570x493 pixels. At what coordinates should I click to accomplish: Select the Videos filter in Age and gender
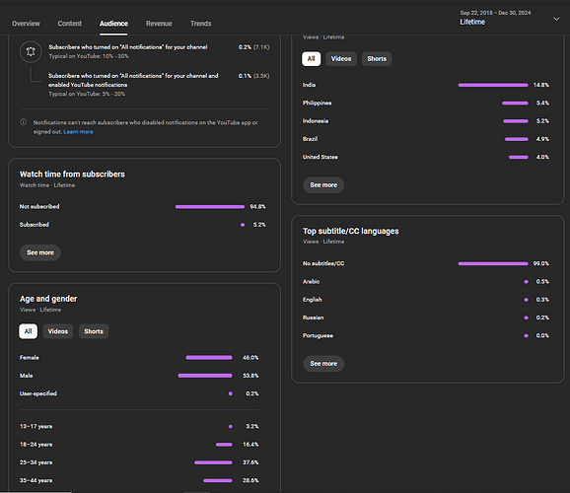pyautogui.click(x=58, y=331)
